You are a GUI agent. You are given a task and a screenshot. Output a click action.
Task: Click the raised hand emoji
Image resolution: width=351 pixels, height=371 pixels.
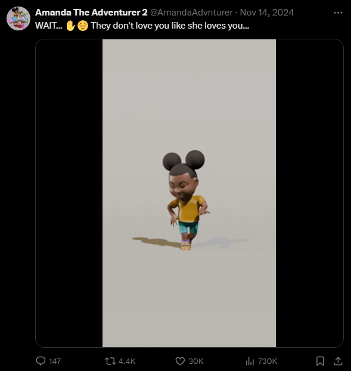[x=70, y=26]
